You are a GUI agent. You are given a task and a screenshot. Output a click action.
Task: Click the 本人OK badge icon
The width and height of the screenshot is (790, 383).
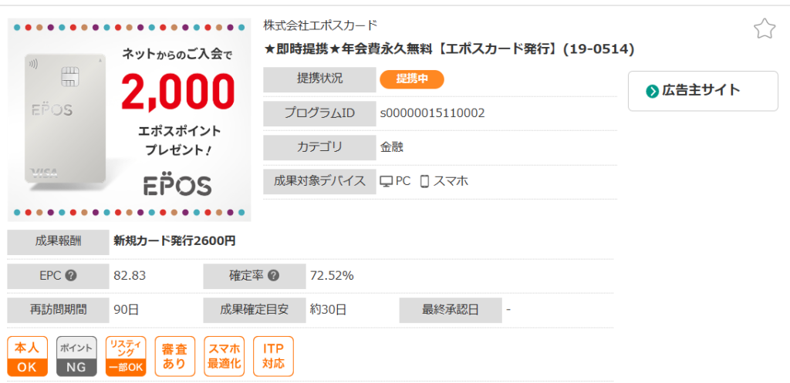pos(27,356)
